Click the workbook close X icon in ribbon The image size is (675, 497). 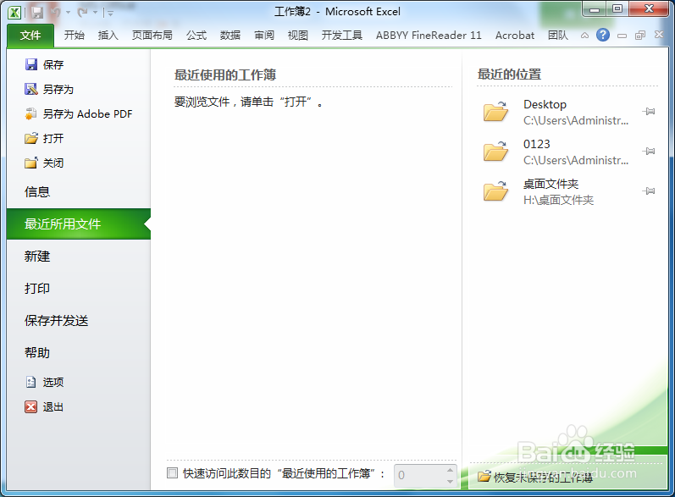pos(659,35)
